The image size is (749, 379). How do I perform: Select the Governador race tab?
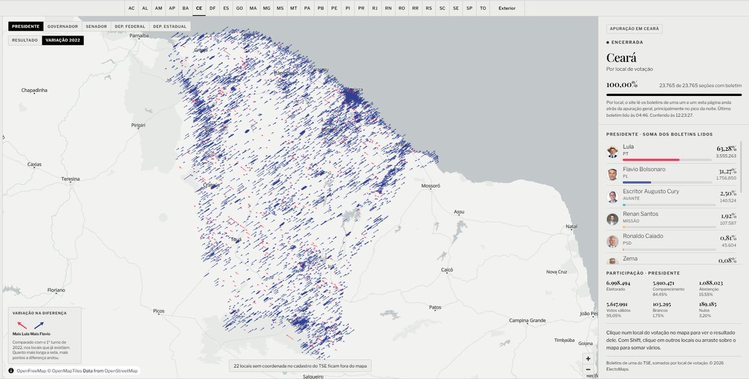pos(62,26)
